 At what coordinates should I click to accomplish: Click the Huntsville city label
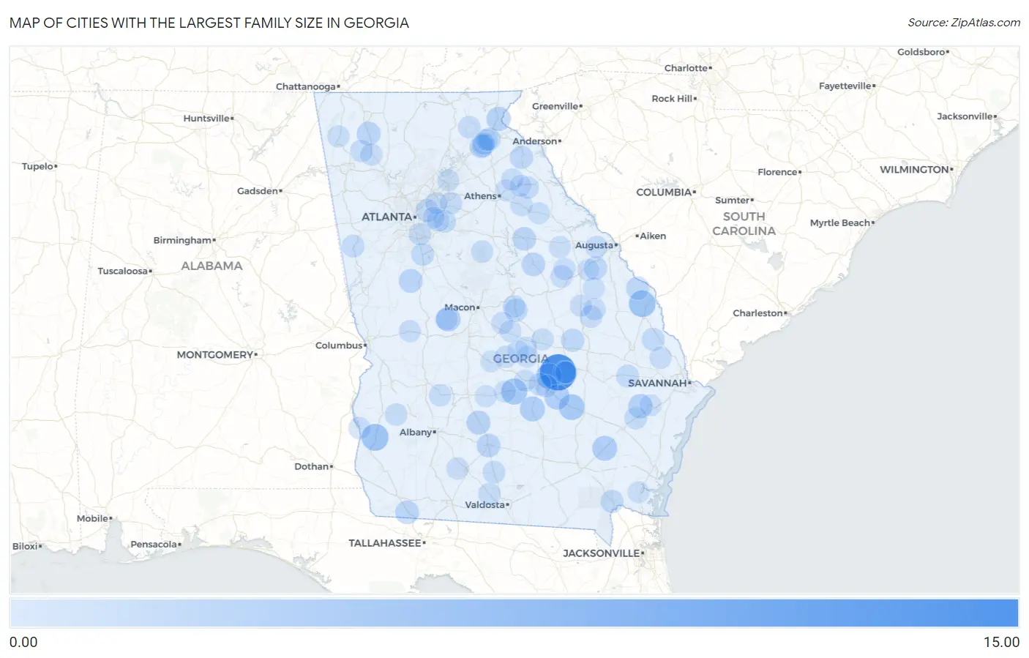206,119
